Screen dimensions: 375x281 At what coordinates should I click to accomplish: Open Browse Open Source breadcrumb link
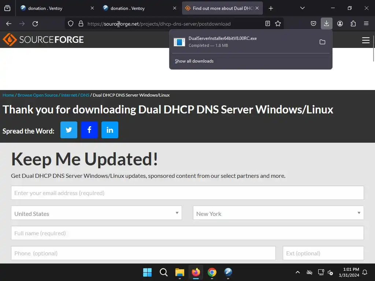coord(38,95)
